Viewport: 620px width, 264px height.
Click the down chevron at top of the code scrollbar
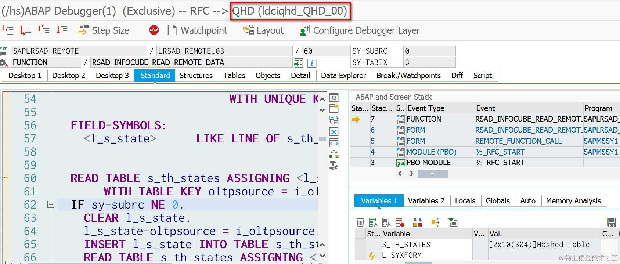pyautogui.click(x=322, y=110)
